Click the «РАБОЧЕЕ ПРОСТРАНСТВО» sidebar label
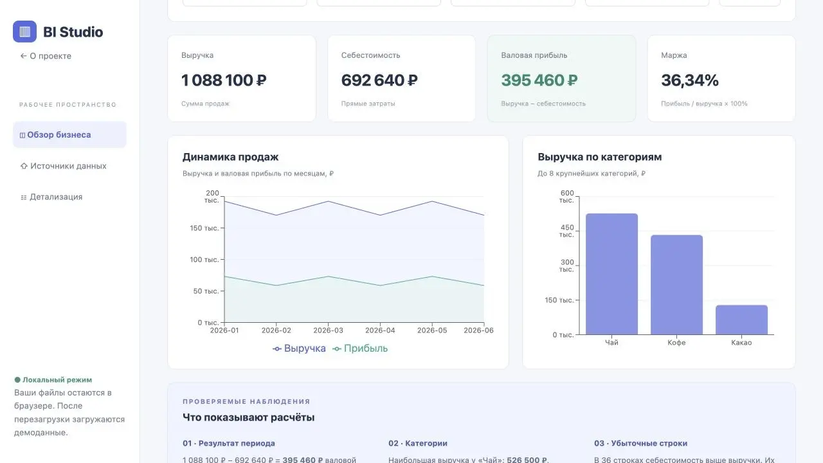 tap(68, 105)
